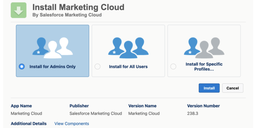Screen dimensions: 263x128
Task: Cancel the package installation
Action: click(233, 88)
